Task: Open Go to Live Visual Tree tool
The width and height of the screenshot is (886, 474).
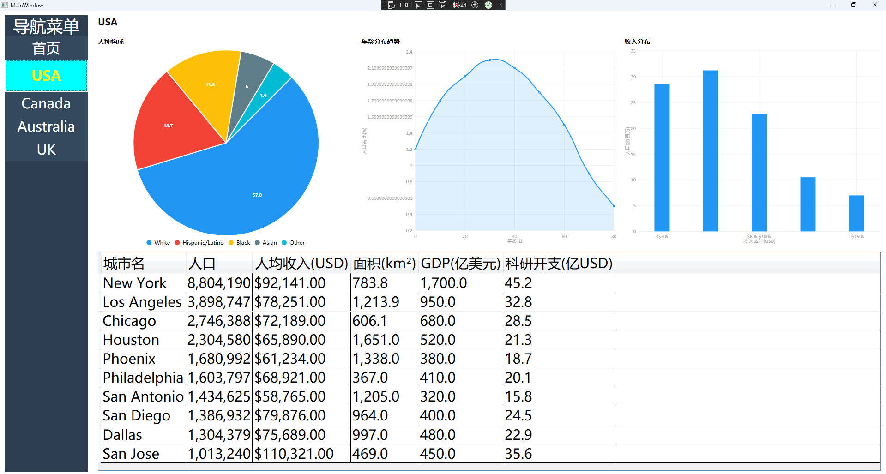Action: [392, 5]
